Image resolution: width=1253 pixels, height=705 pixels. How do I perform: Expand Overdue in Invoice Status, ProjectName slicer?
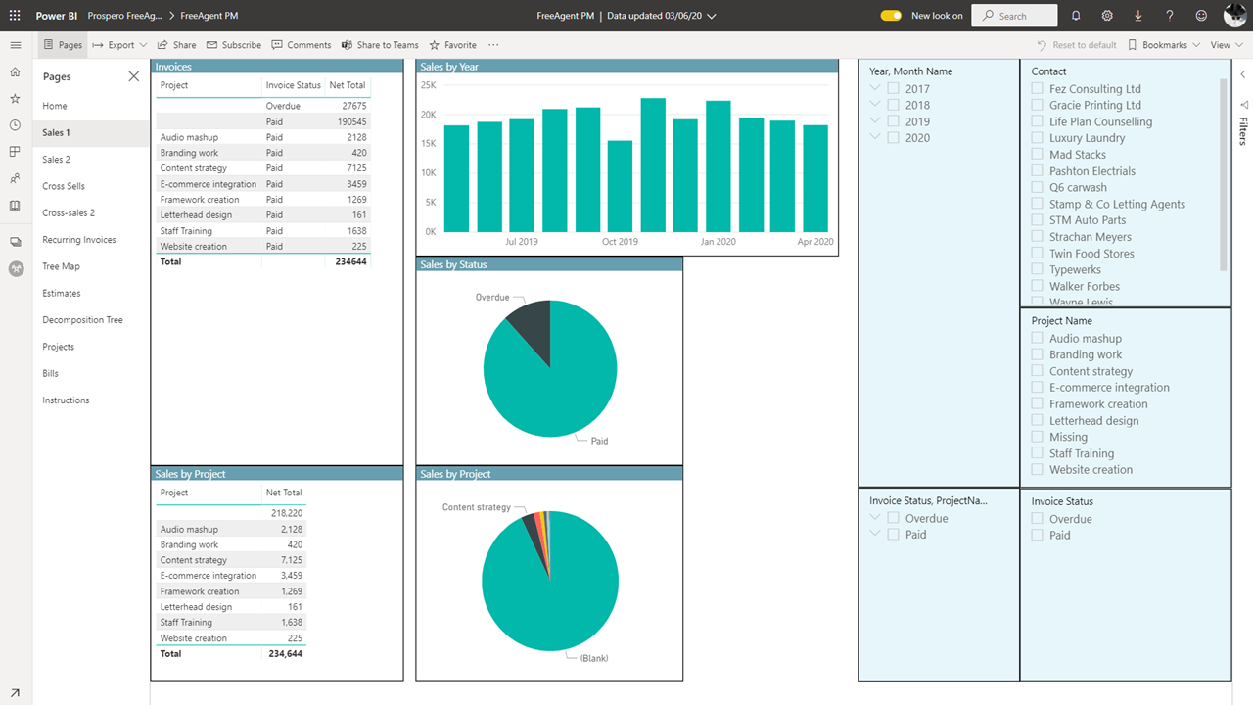click(875, 518)
